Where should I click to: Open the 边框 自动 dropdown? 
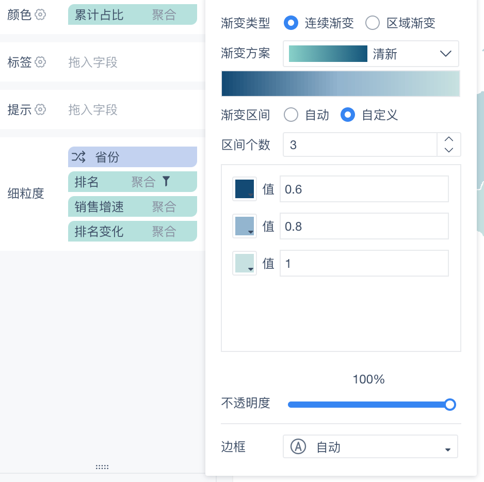[x=370, y=446]
